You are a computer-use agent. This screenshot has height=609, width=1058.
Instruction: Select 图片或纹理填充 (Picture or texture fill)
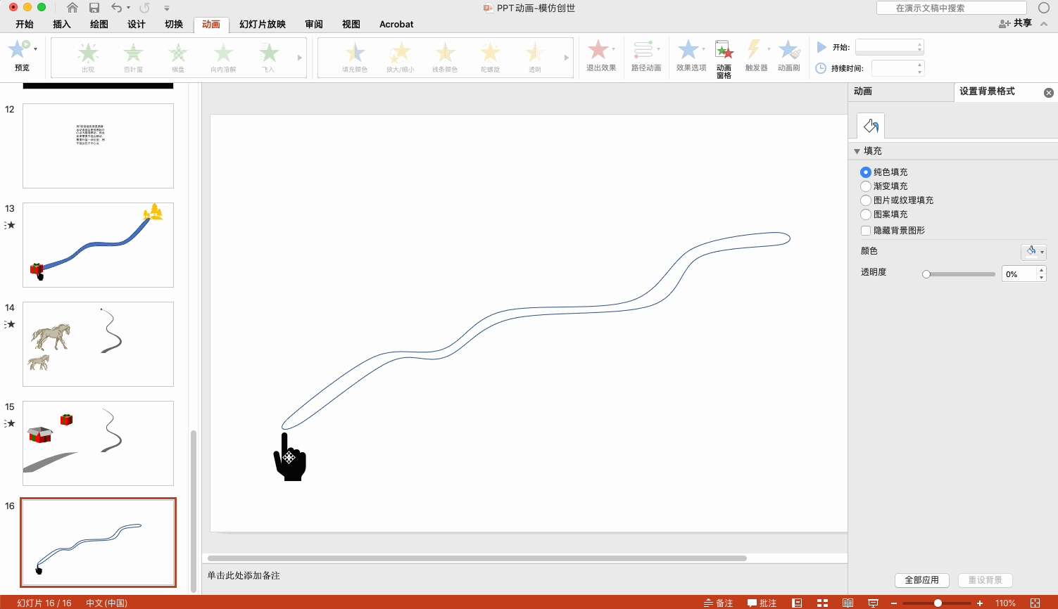(x=866, y=200)
